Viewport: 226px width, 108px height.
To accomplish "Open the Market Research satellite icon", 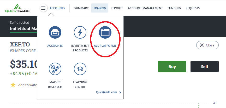I will click(55, 69).
